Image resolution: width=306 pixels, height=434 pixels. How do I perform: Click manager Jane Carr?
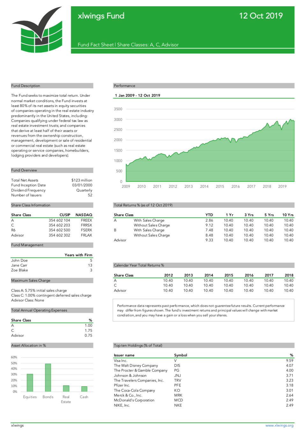tap(19, 265)
